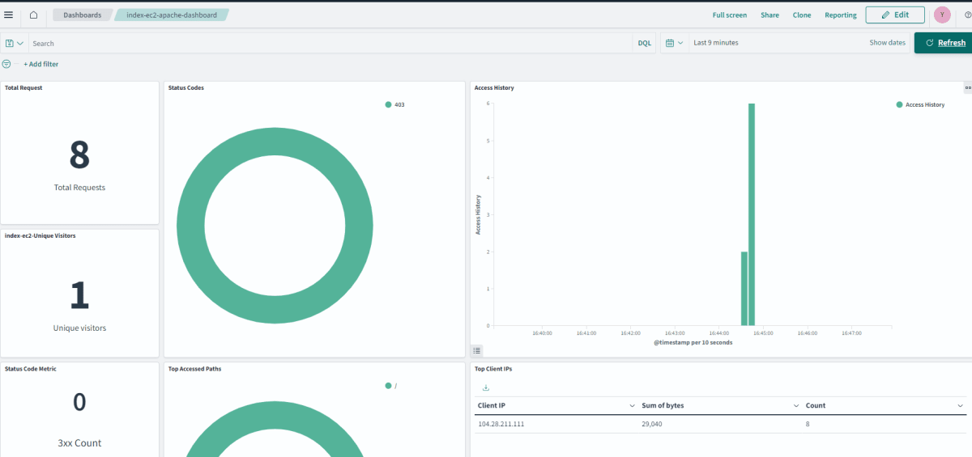Switch query language via DQL
The image size is (972, 457).
[x=645, y=43]
